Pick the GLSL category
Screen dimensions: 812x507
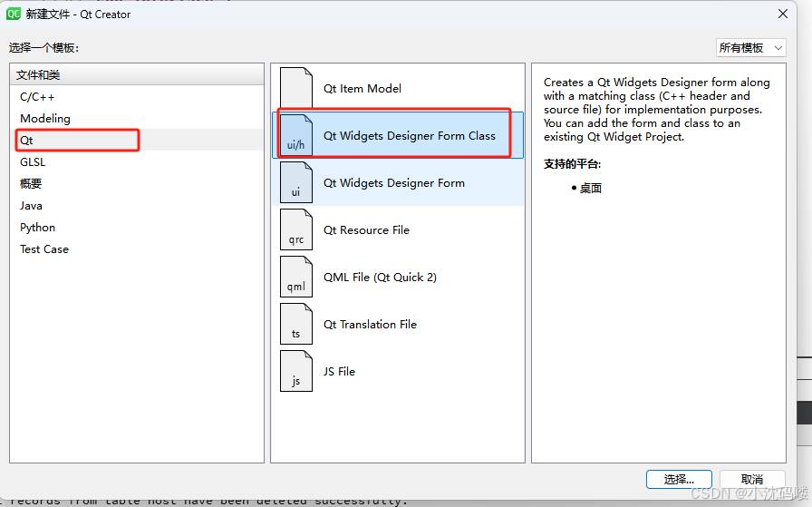33,161
